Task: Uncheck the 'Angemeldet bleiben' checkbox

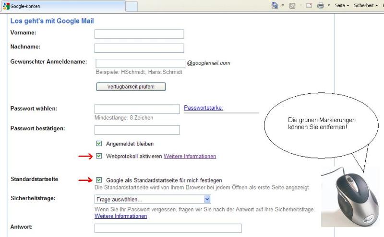Action: [x=99, y=143]
